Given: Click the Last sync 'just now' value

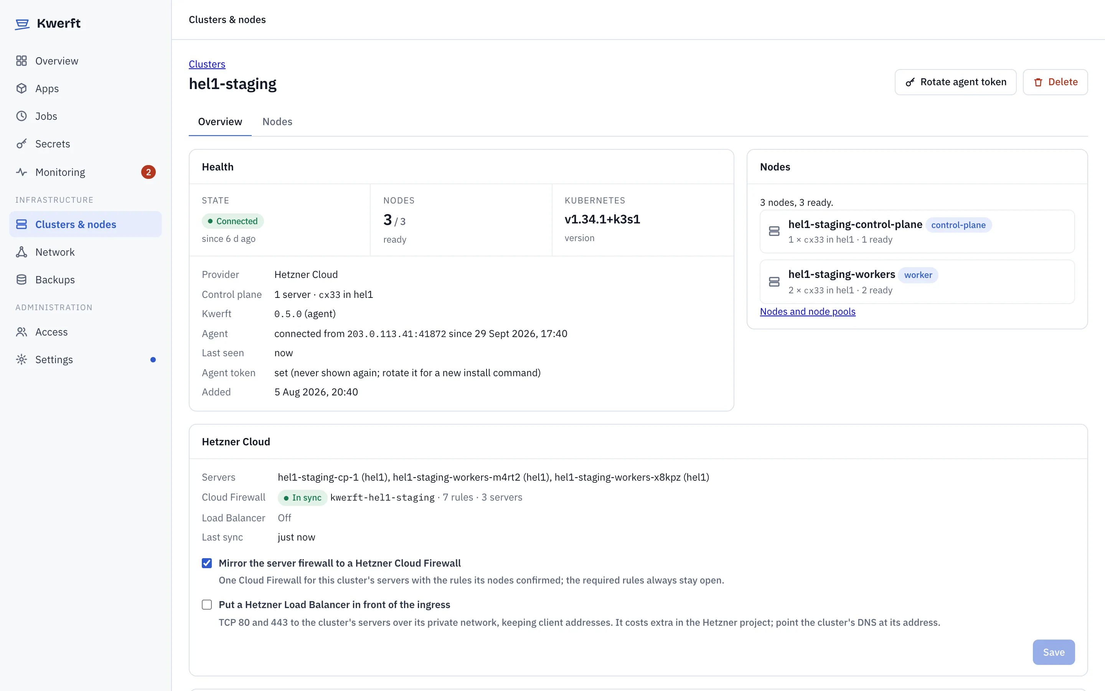Looking at the screenshot, I should (296, 537).
